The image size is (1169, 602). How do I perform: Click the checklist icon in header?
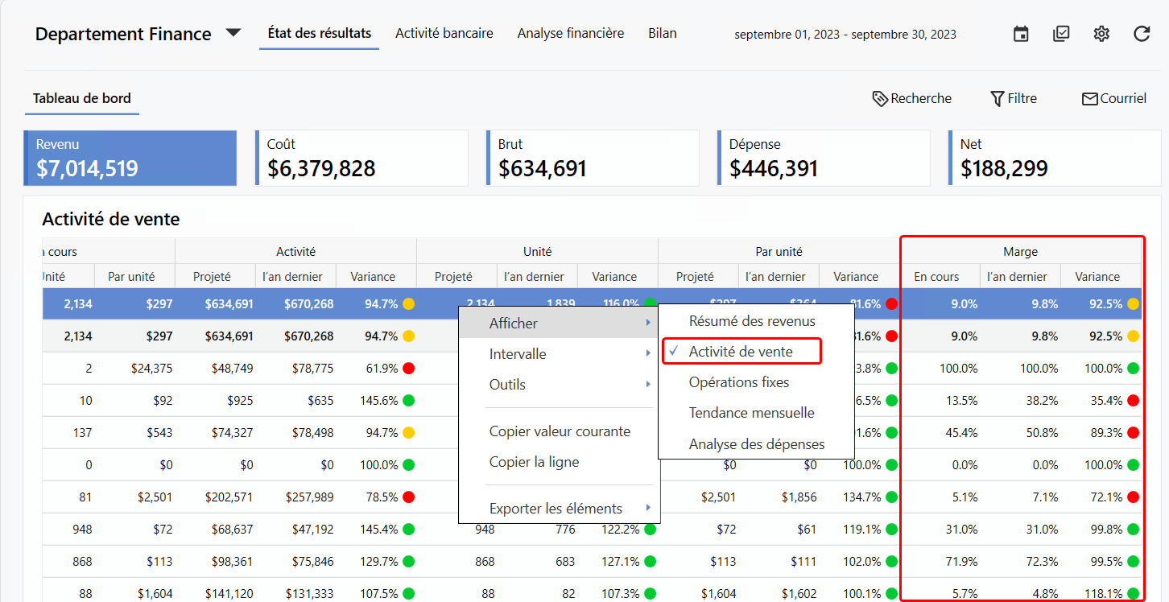(x=1061, y=34)
